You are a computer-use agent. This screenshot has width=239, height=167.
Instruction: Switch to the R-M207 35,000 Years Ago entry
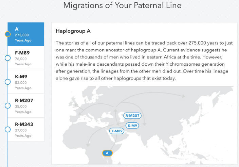[26, 106]
